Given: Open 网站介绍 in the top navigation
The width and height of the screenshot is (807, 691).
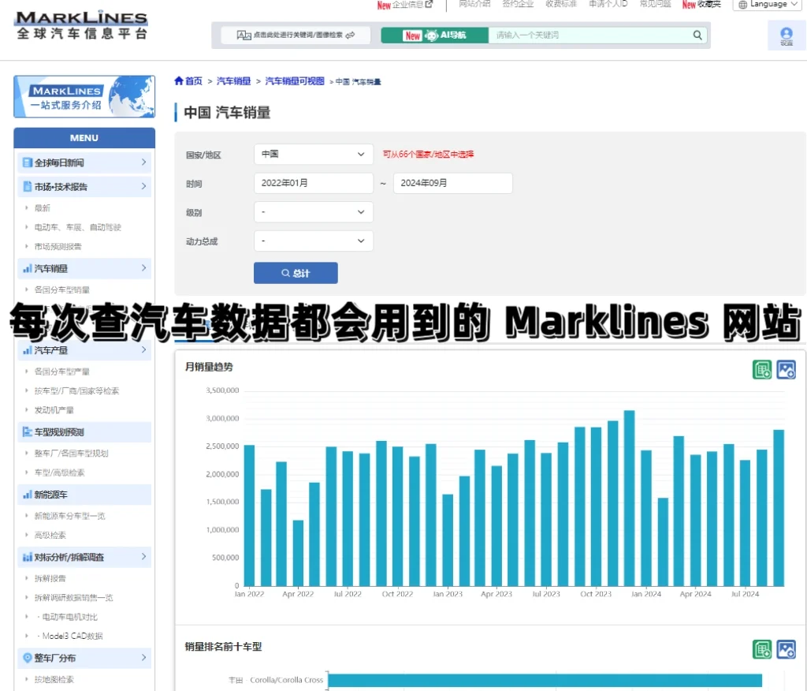Looking at the screenshot, I should click(474, 4).
